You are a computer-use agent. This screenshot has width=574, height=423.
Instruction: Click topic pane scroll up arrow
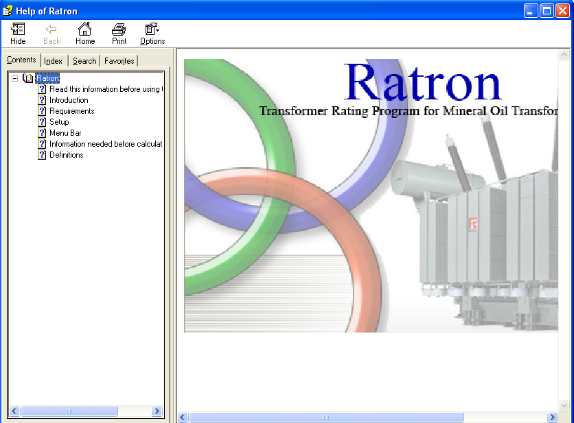[x=564, y=55]
